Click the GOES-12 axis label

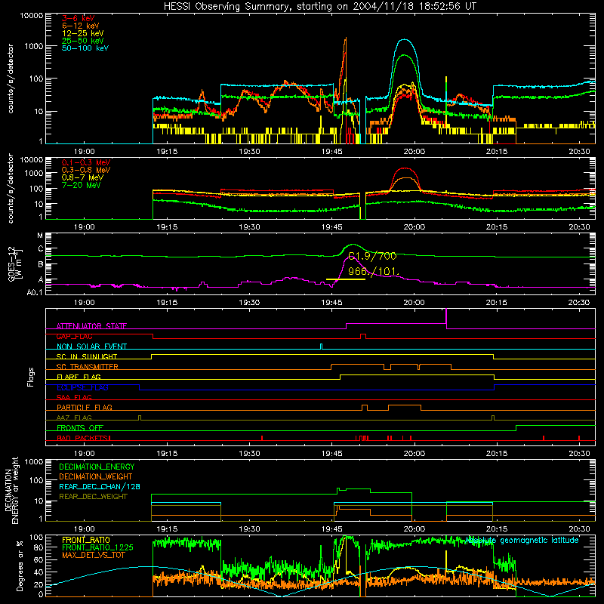tap(15, 263)
